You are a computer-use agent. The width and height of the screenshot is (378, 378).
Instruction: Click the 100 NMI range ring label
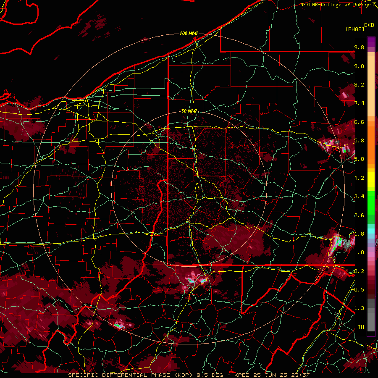[189, 33]
